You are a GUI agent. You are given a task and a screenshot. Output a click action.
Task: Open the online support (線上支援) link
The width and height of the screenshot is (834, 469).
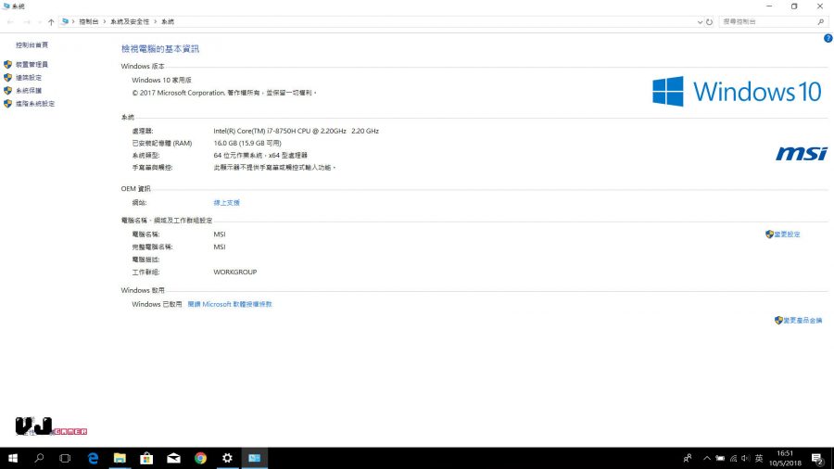[x=227, y=203]
